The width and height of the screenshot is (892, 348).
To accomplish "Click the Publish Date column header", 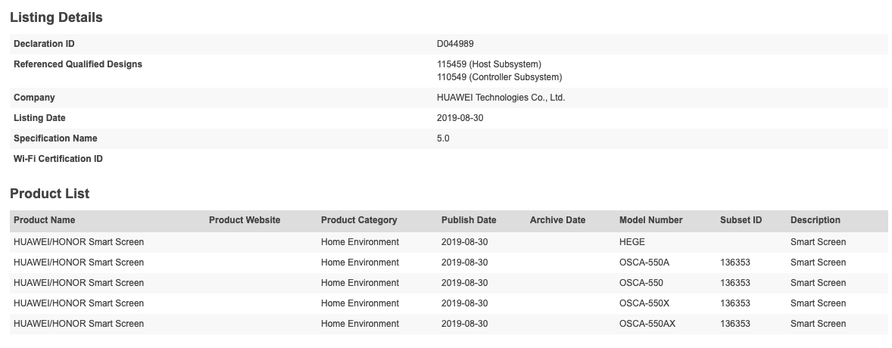I will [469, 220].
